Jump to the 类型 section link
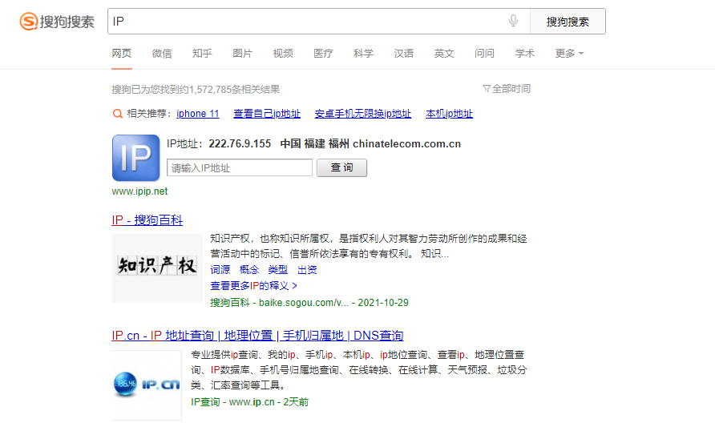This screenshot has width=715, height=431. point(277,270)
